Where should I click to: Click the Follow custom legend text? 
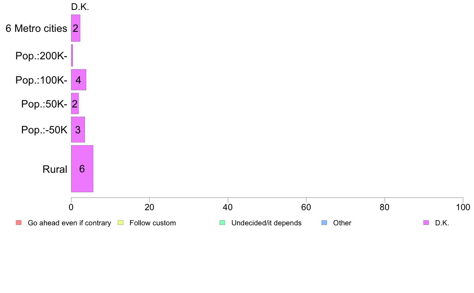pos(153,223)
